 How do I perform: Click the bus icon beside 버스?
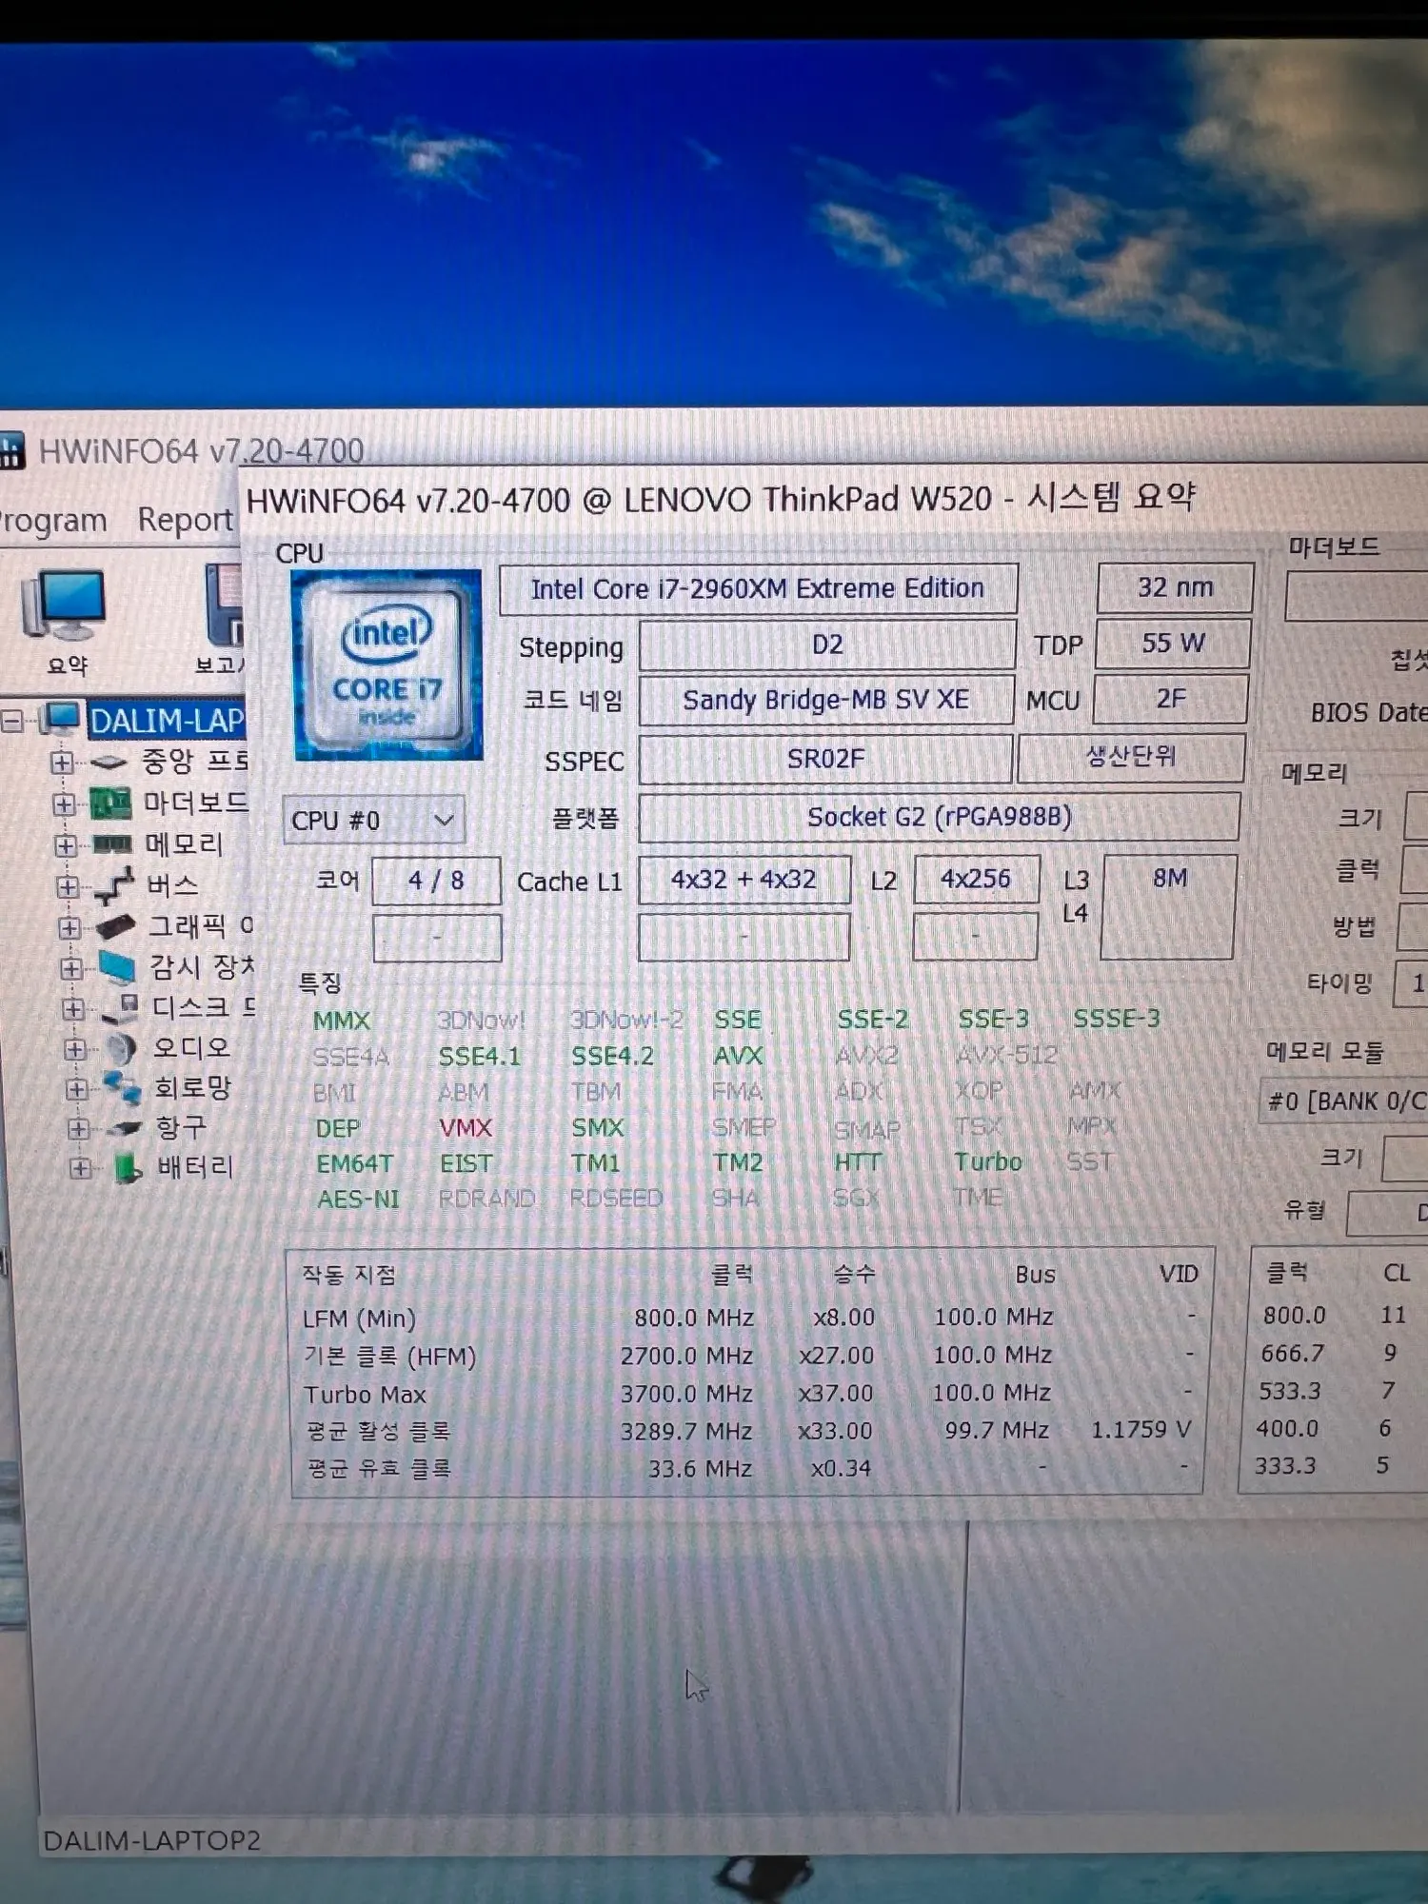114,885
